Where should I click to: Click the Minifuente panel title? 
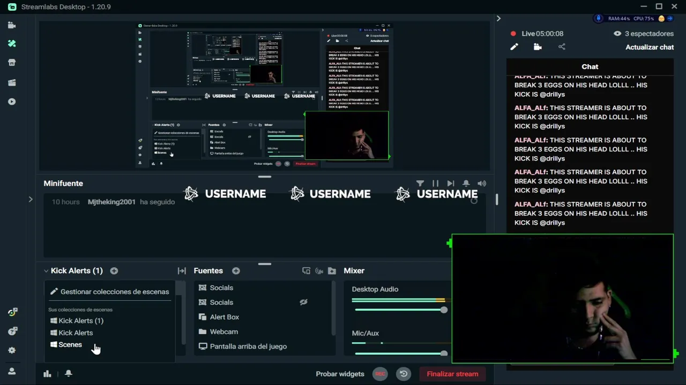[63, 183]
